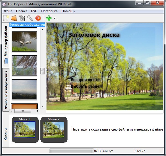Expand the dropdown arrow beside the green plus
The width and height of the screenshot is (166, 156).
55,19
